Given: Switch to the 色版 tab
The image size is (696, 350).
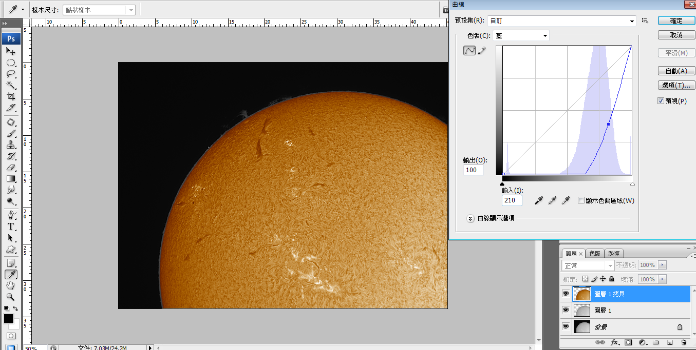Looking at the screenshot, I should click(x=595, y=254).
